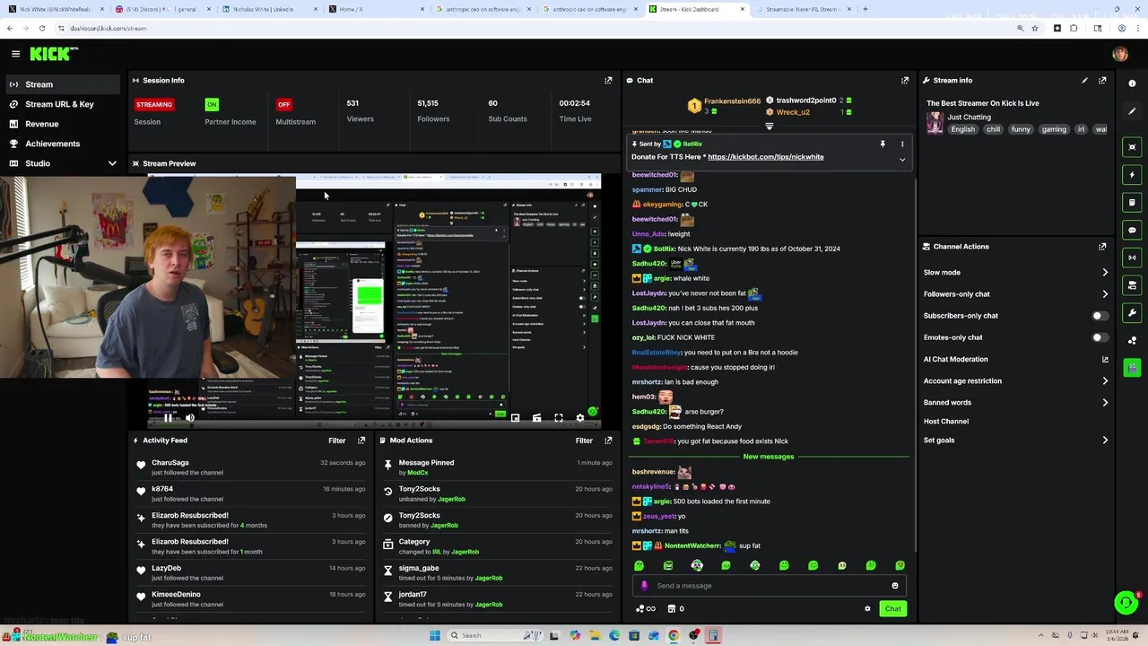Open Account age restriction options
This screenshot has height=646, width=1148.
(1015, 381)
